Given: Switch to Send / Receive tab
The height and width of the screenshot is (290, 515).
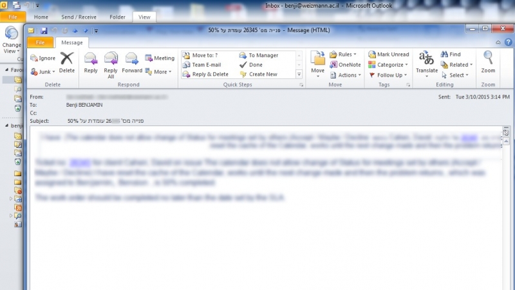Looking at the screenshot, I should coord(80,17).
